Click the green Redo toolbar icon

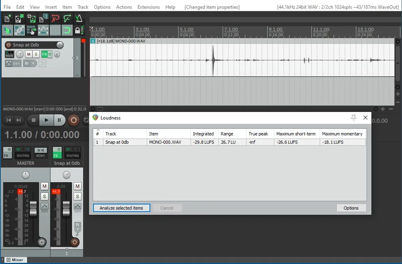tap(67, 18)
